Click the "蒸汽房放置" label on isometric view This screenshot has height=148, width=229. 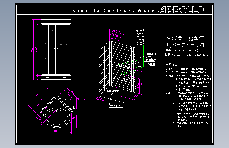113,91
